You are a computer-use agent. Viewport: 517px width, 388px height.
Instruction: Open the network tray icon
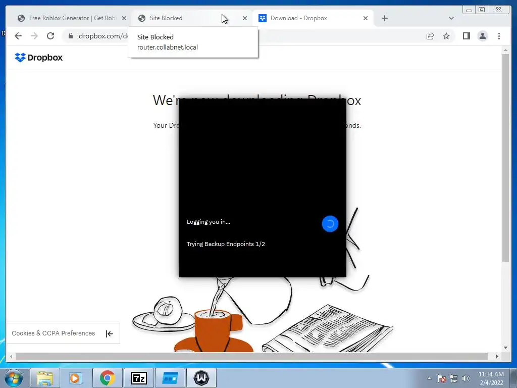click(454, 378)
